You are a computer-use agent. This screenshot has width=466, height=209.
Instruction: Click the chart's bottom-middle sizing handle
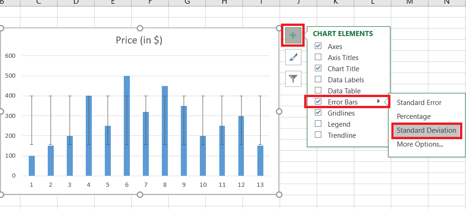pos(140,195)
